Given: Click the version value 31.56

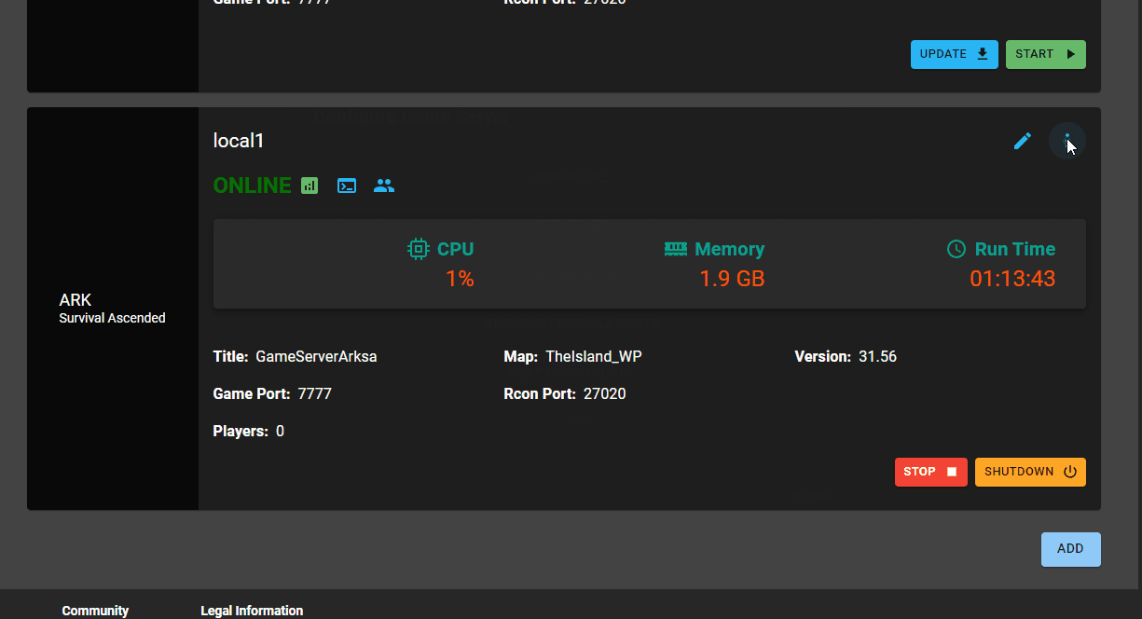Looking at the screenshot, I should (878, 356).
